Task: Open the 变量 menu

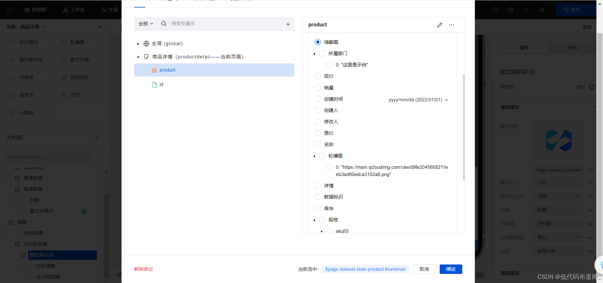Action: click(110, 10)
